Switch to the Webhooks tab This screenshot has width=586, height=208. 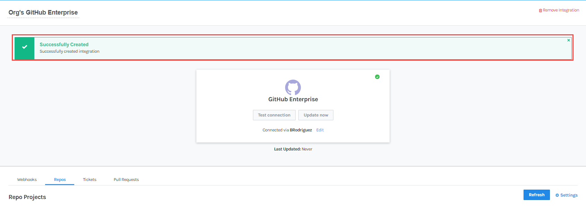pos(27,180)
